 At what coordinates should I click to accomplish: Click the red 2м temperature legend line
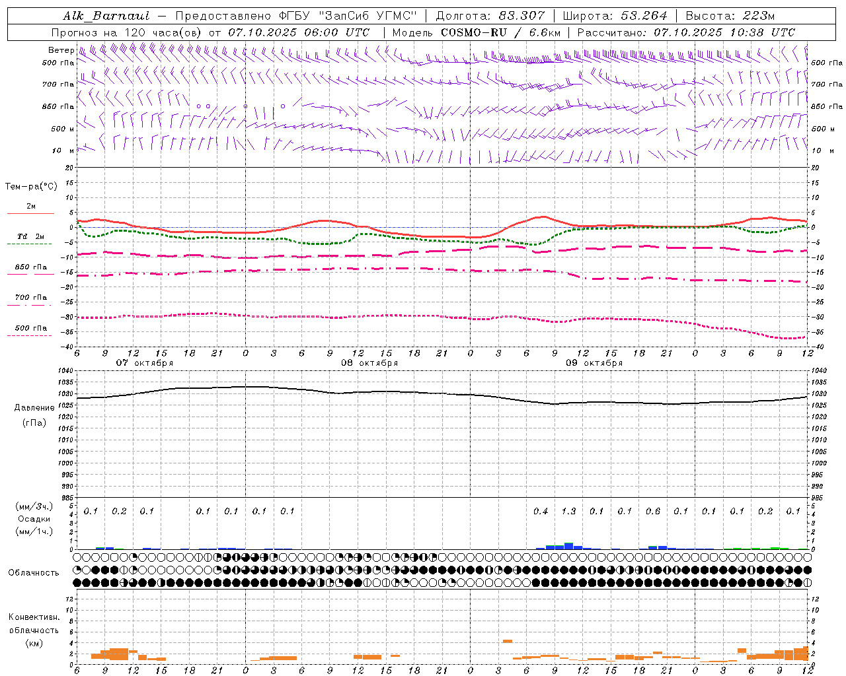pos(30,213)
